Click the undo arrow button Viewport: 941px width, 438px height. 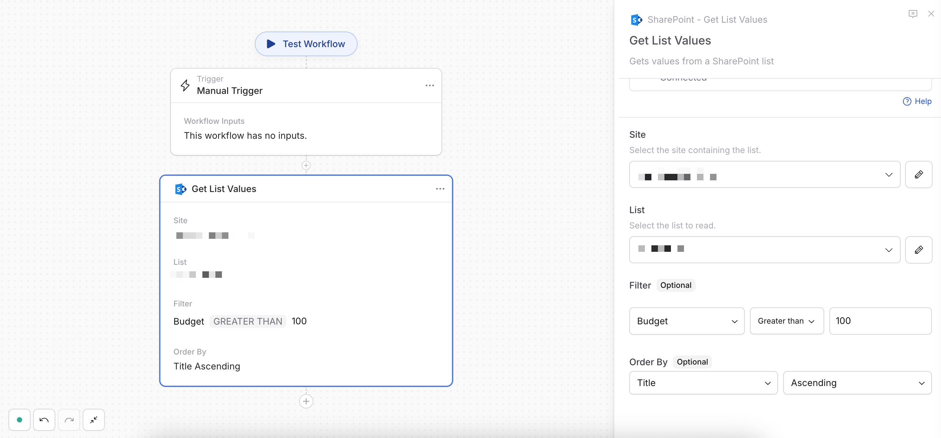(x=44, y=420)
